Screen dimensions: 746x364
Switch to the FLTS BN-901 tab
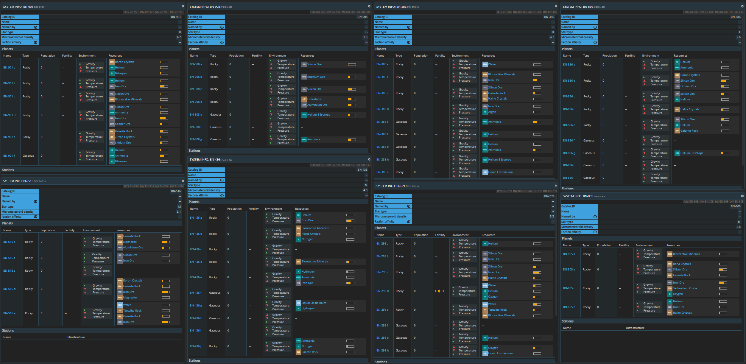(x=131, y=12)
